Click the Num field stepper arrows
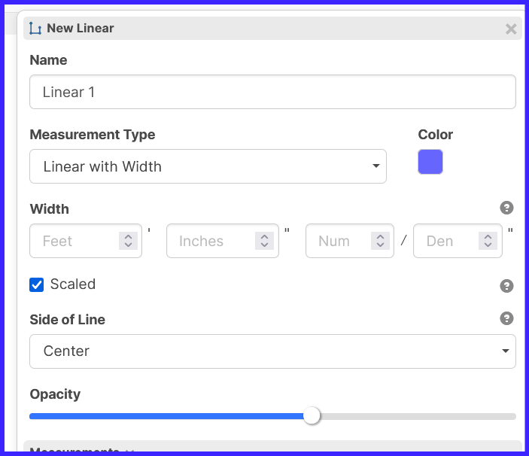The image size is (529, 456). (380, 241)
